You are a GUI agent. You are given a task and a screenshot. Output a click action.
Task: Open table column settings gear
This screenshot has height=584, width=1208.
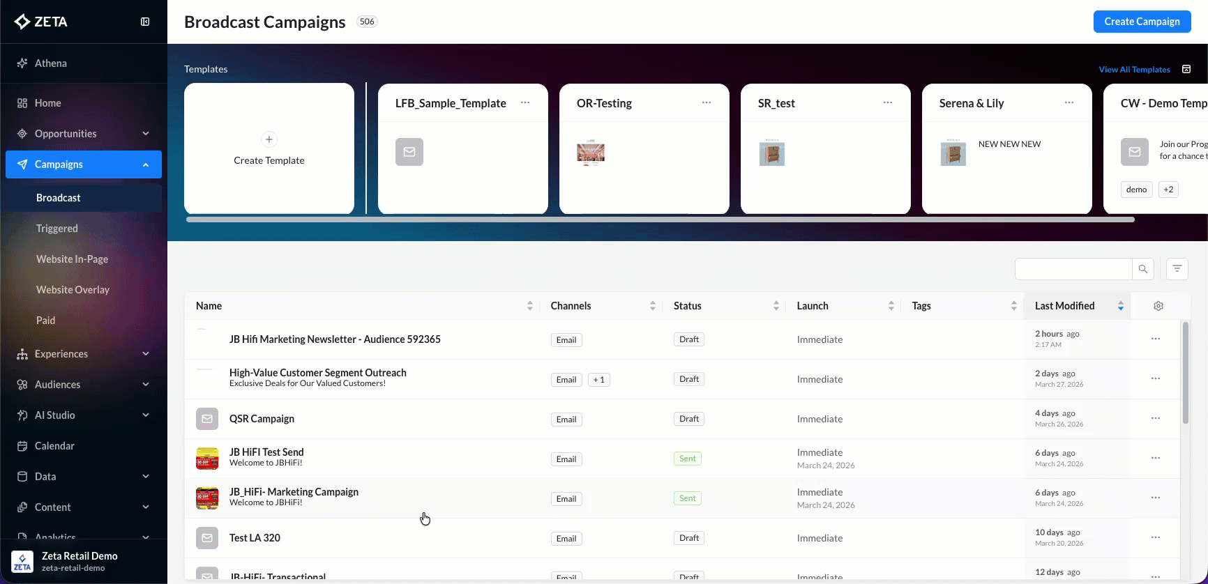[x=1158, y=306]
